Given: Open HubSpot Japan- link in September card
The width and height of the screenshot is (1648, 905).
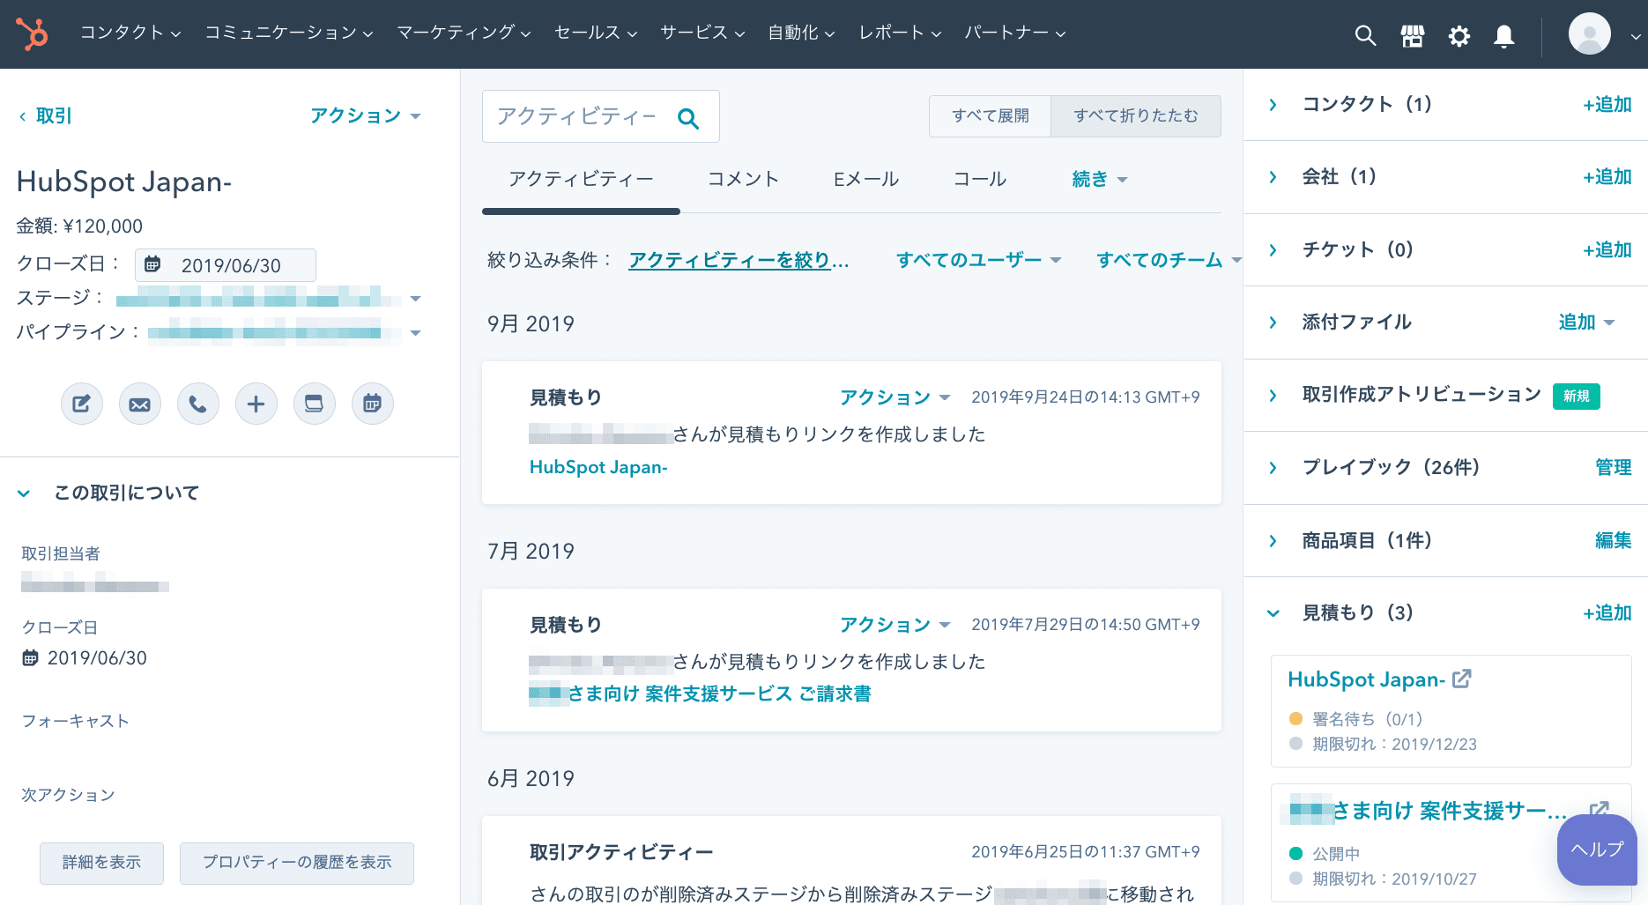Looking at the screenshot, I should pos(598,467).
